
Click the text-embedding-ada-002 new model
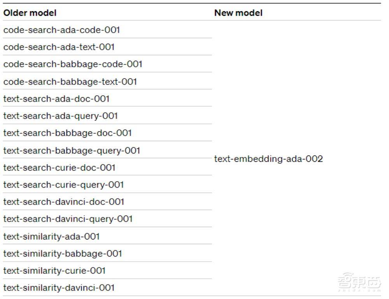268,159
